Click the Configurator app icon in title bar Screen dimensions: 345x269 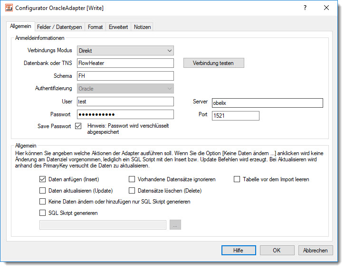tap(9, 8)
